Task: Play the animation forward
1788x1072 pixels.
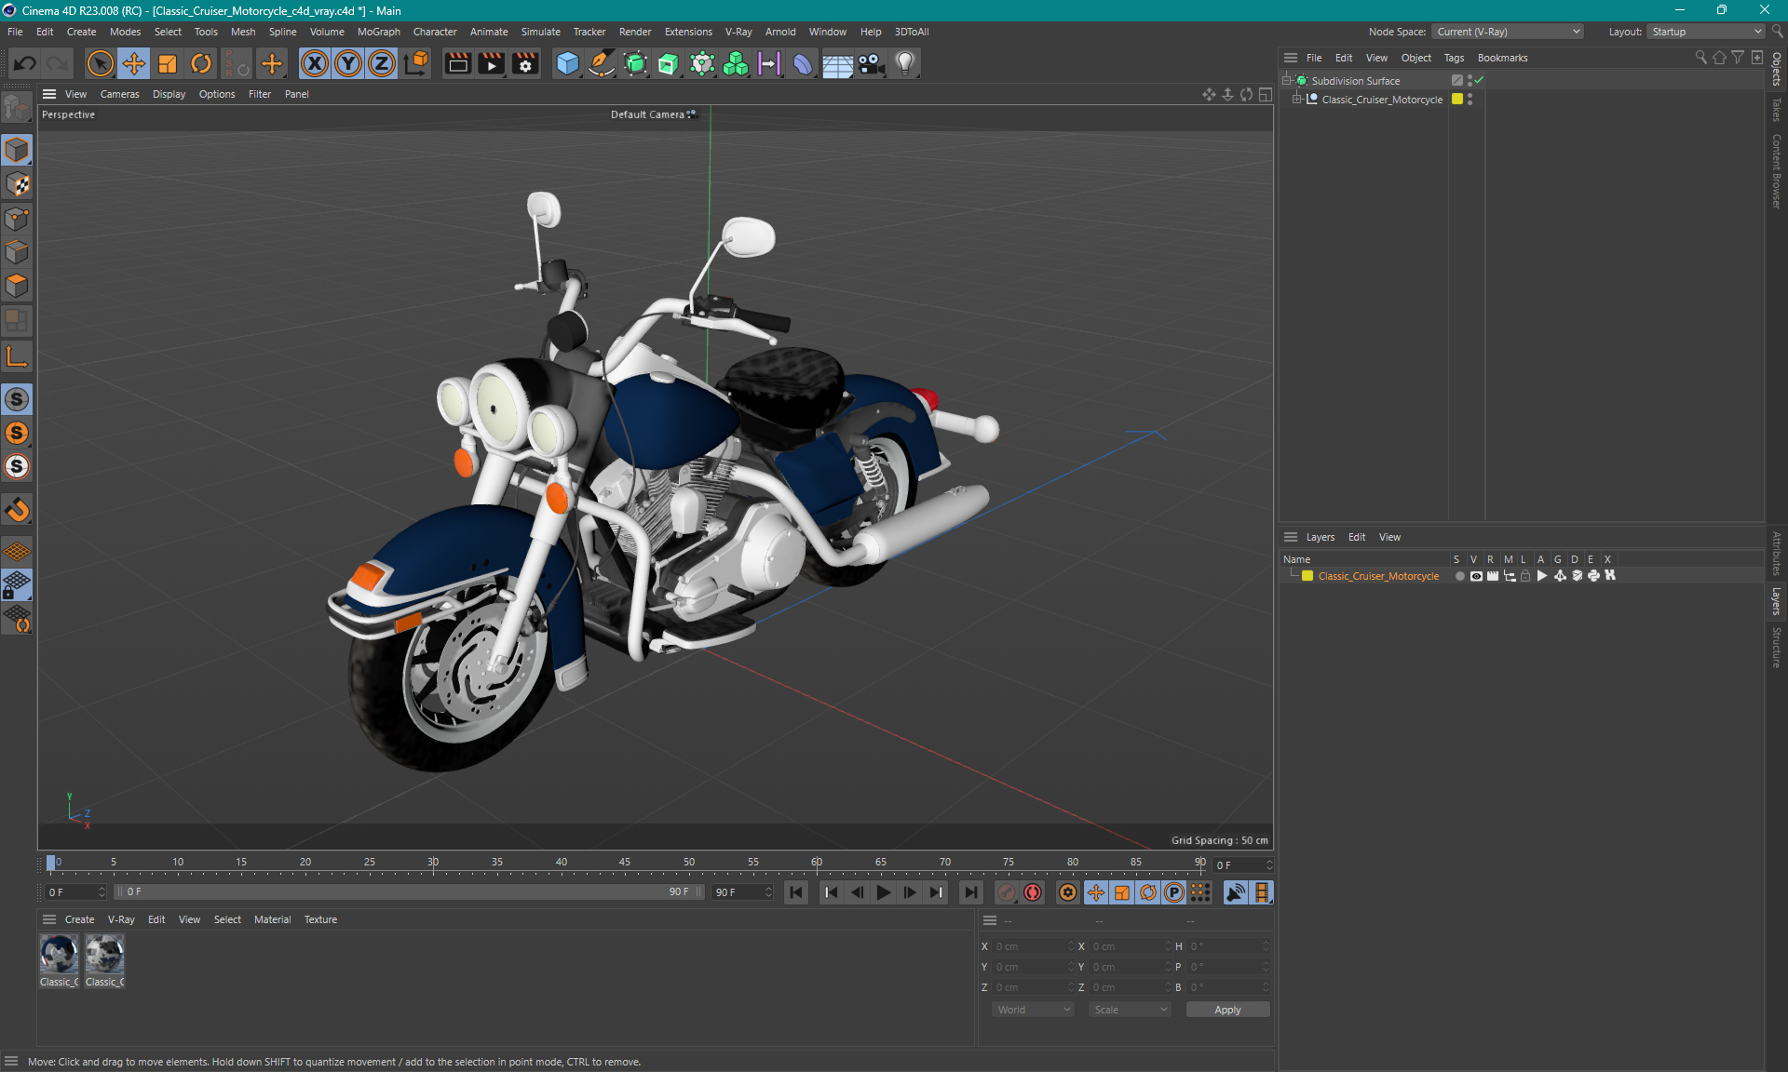Action: coord(883,892)
